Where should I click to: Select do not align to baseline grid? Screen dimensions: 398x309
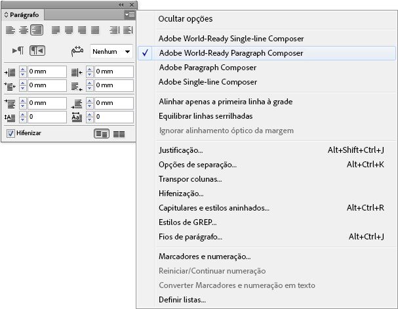point(102,134)
